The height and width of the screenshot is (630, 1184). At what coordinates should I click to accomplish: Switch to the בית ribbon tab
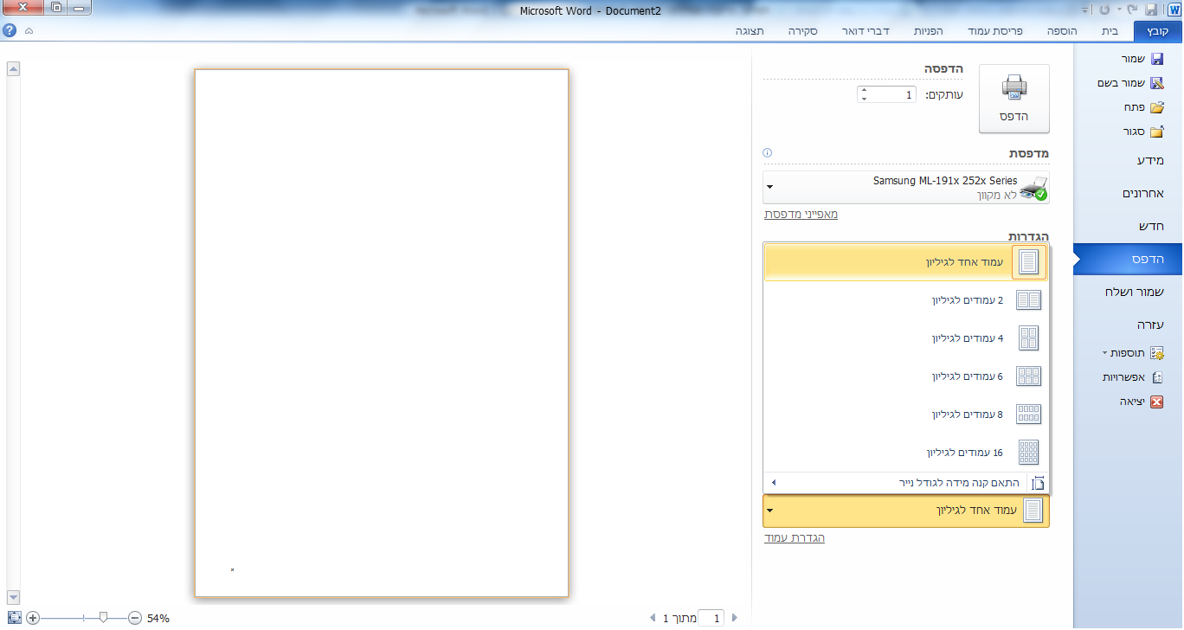[1110, 31]
